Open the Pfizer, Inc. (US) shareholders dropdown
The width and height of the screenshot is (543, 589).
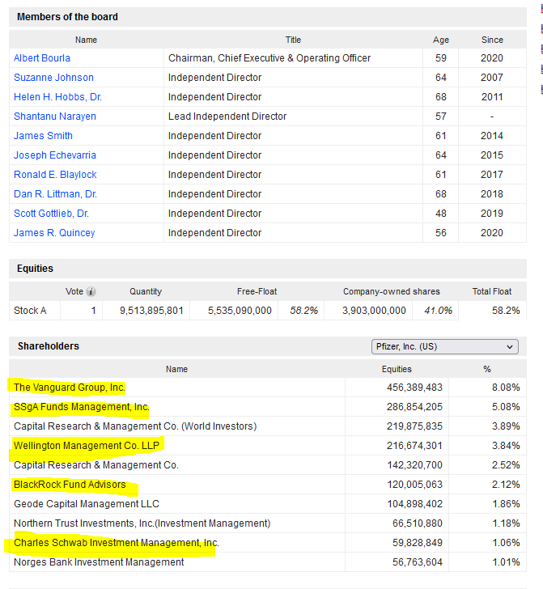pyautogui.click(x=445, y=346)
